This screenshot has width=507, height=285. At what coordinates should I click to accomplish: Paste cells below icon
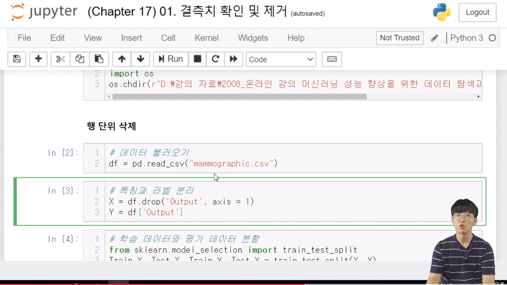tap(99, 59)
